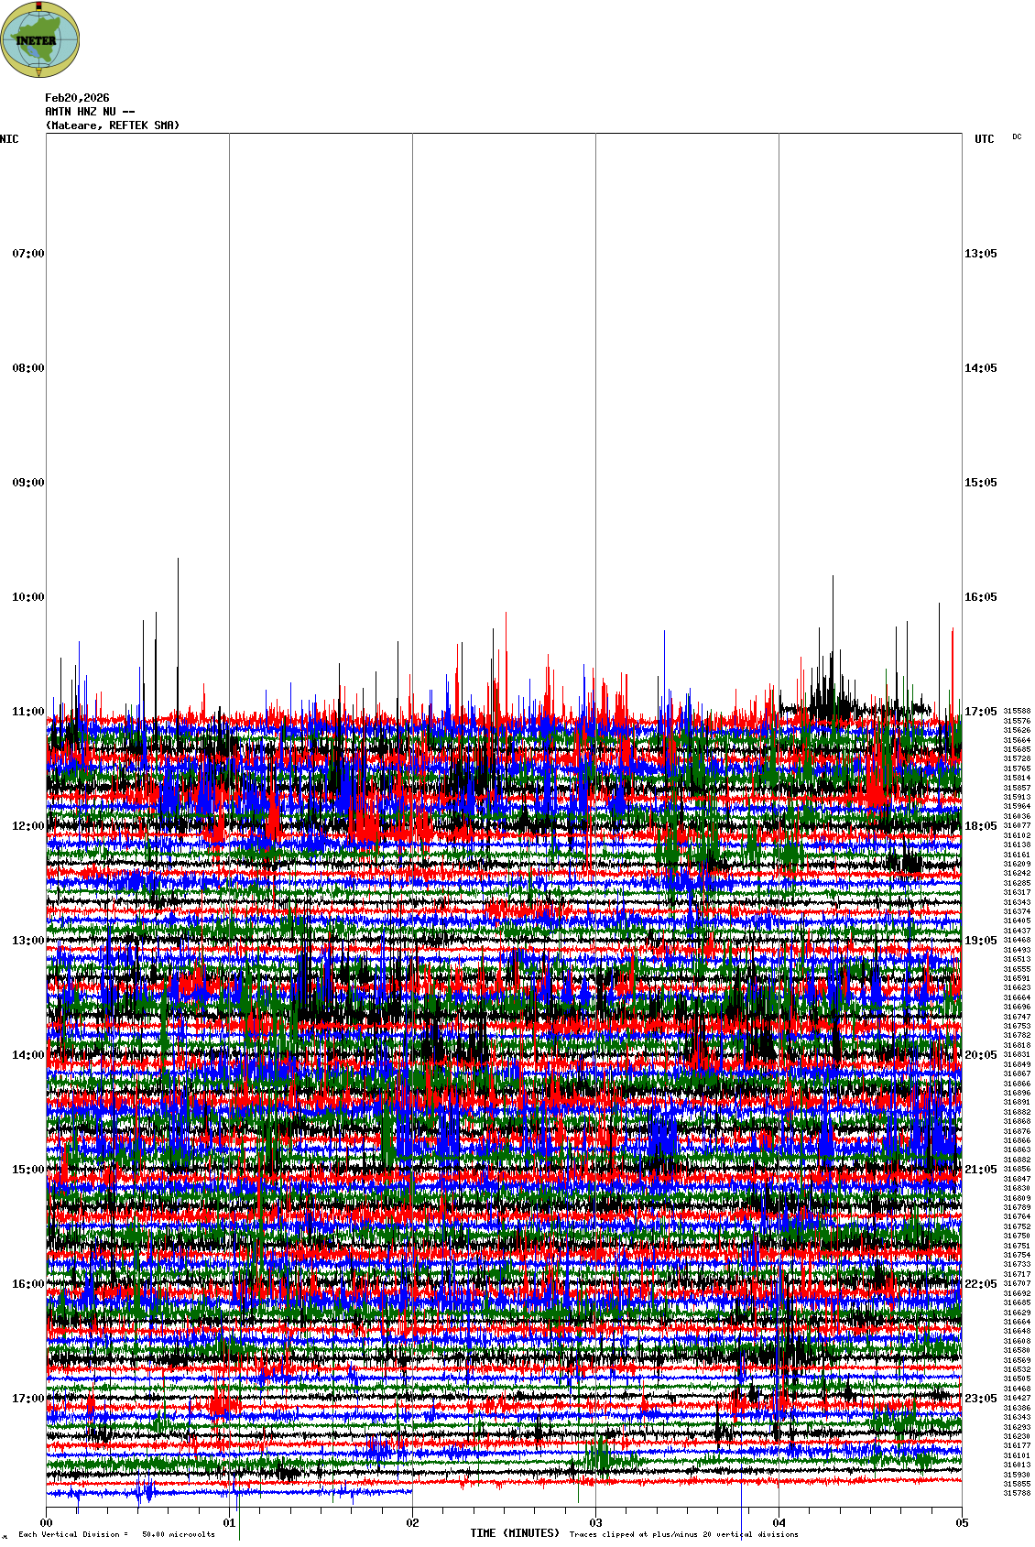Click the 14:00 local time marker
This screenshot has width=1035, height=1547.
(x=27, y=1055)
